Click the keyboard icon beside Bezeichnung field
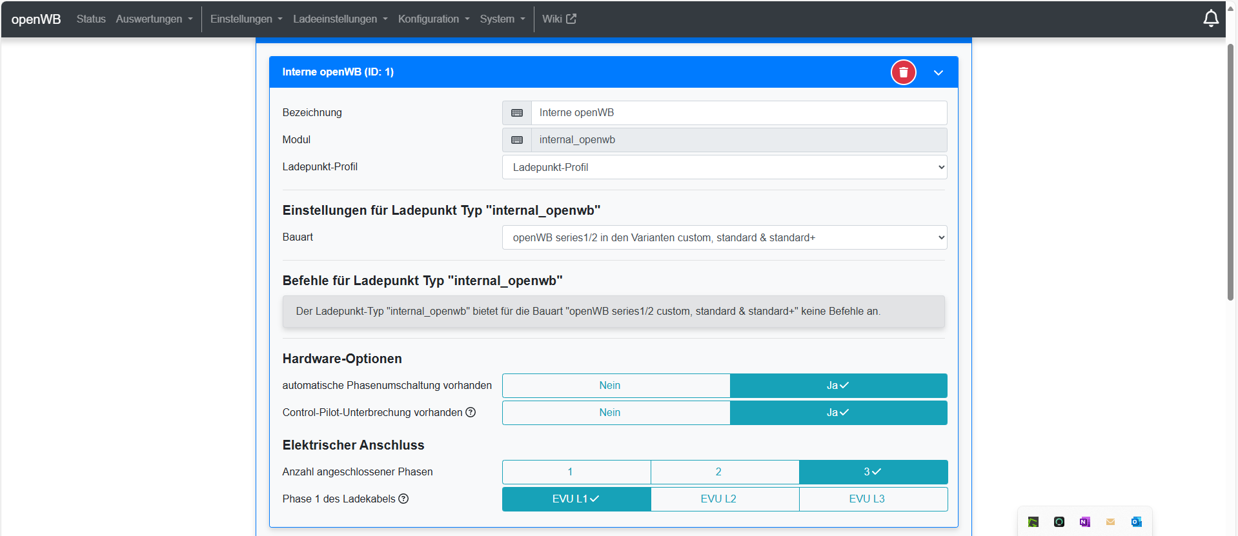Image resolution: width=1238 pixels, height=536 pixels. (517, 113)
